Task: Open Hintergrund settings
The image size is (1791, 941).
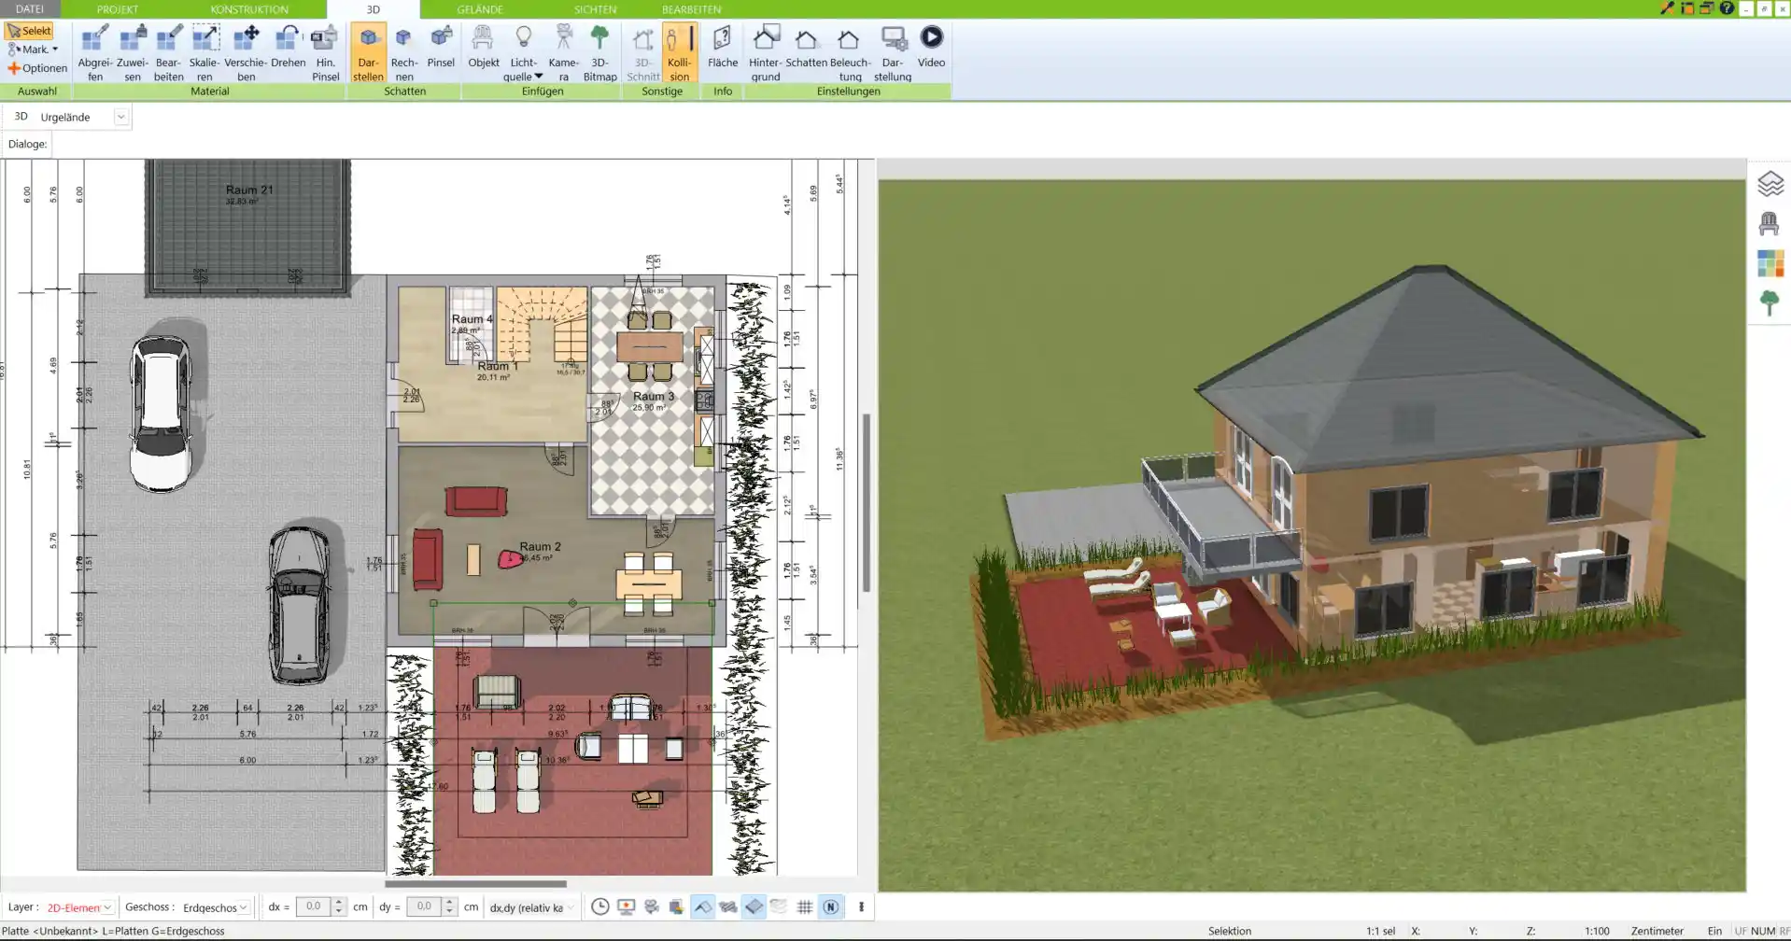Action: pyautogui.click(x=765, y=53)
